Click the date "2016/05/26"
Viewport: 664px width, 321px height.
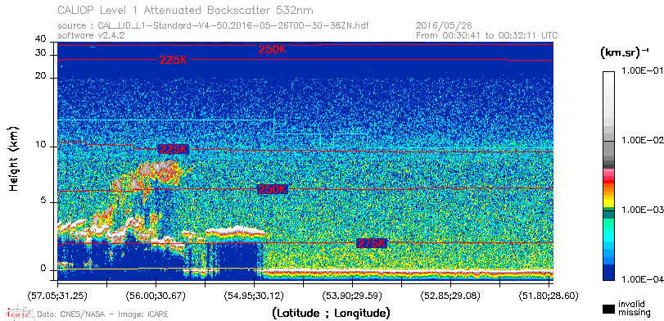coord(445,26)
